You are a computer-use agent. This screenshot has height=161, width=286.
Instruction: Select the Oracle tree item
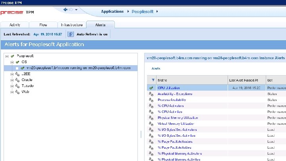[27, 80]
